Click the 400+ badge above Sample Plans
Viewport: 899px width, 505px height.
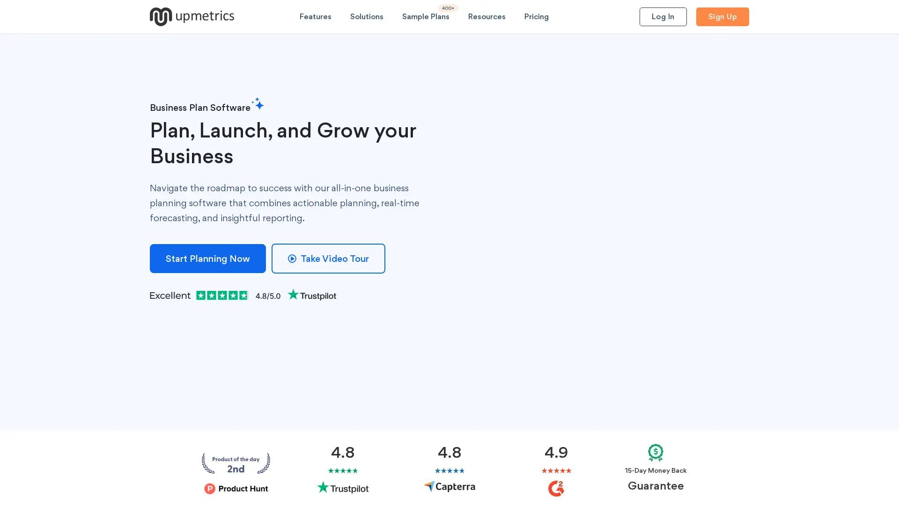pyautogui.click(x=448, y=8)
